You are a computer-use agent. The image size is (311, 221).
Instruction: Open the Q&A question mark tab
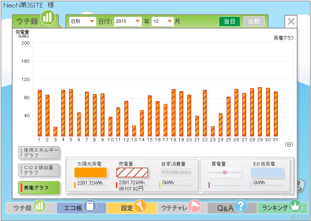pyautogui.click(x=232, y=208)
